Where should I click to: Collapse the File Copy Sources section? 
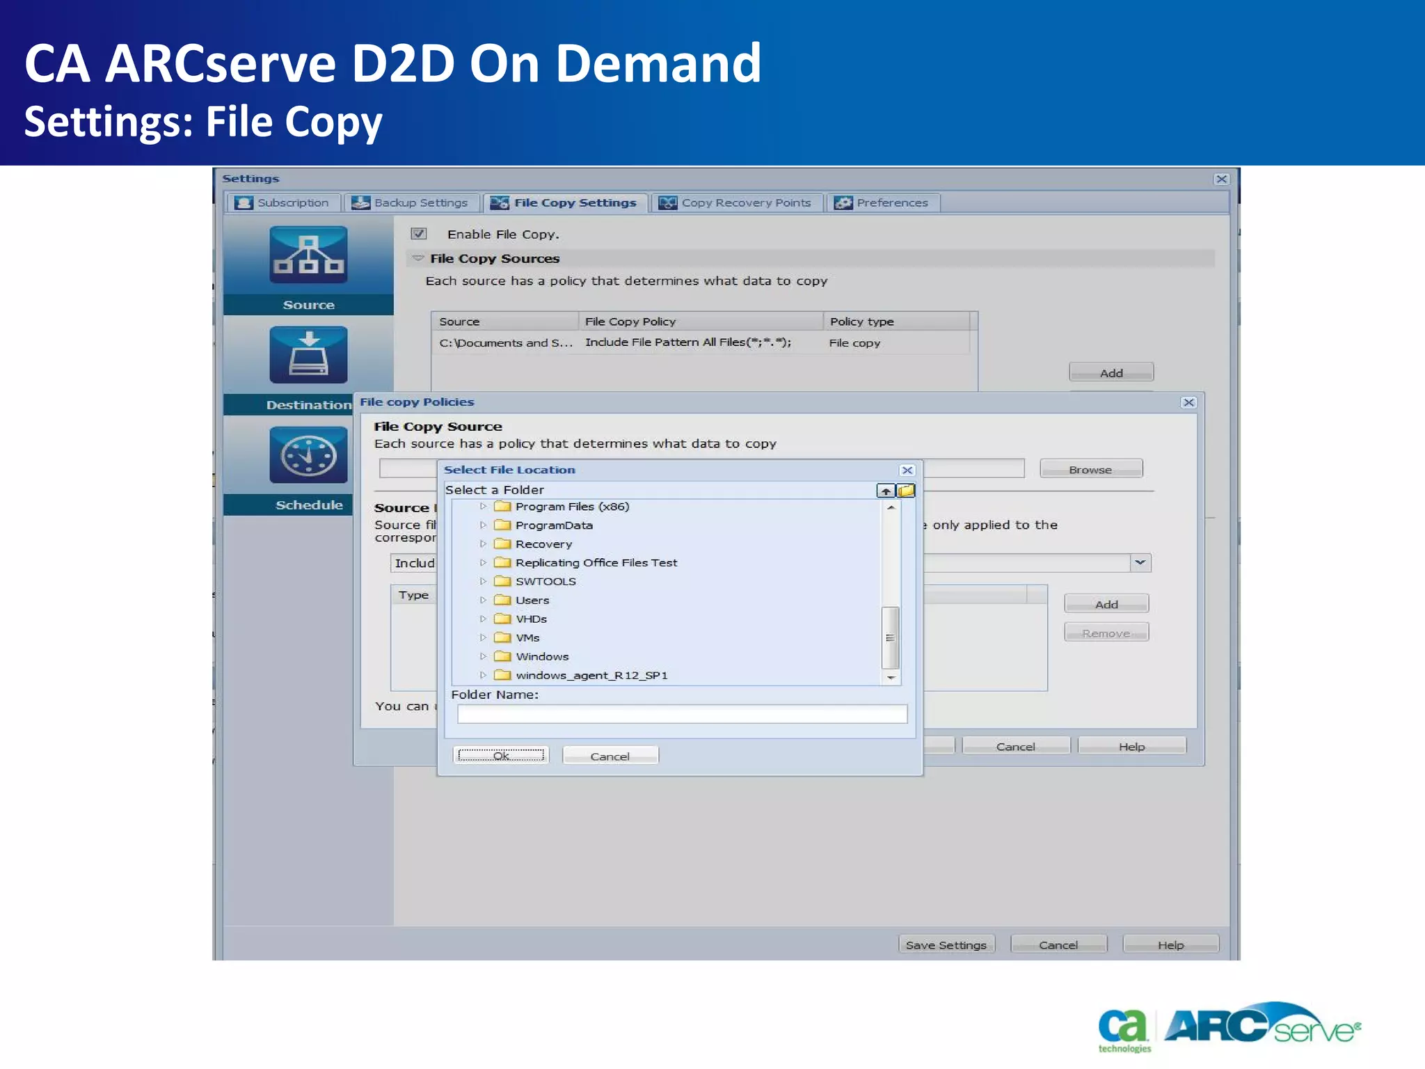coord(417,258)
